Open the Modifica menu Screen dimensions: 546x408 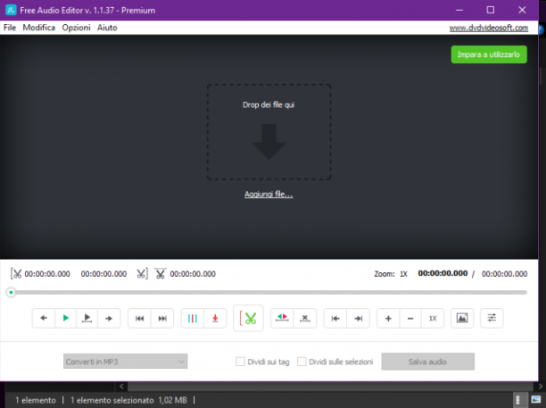39,28
